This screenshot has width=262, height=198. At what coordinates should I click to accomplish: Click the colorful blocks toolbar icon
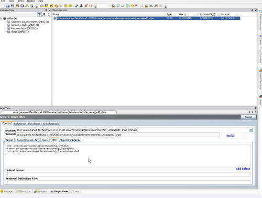tap(156, 6)
